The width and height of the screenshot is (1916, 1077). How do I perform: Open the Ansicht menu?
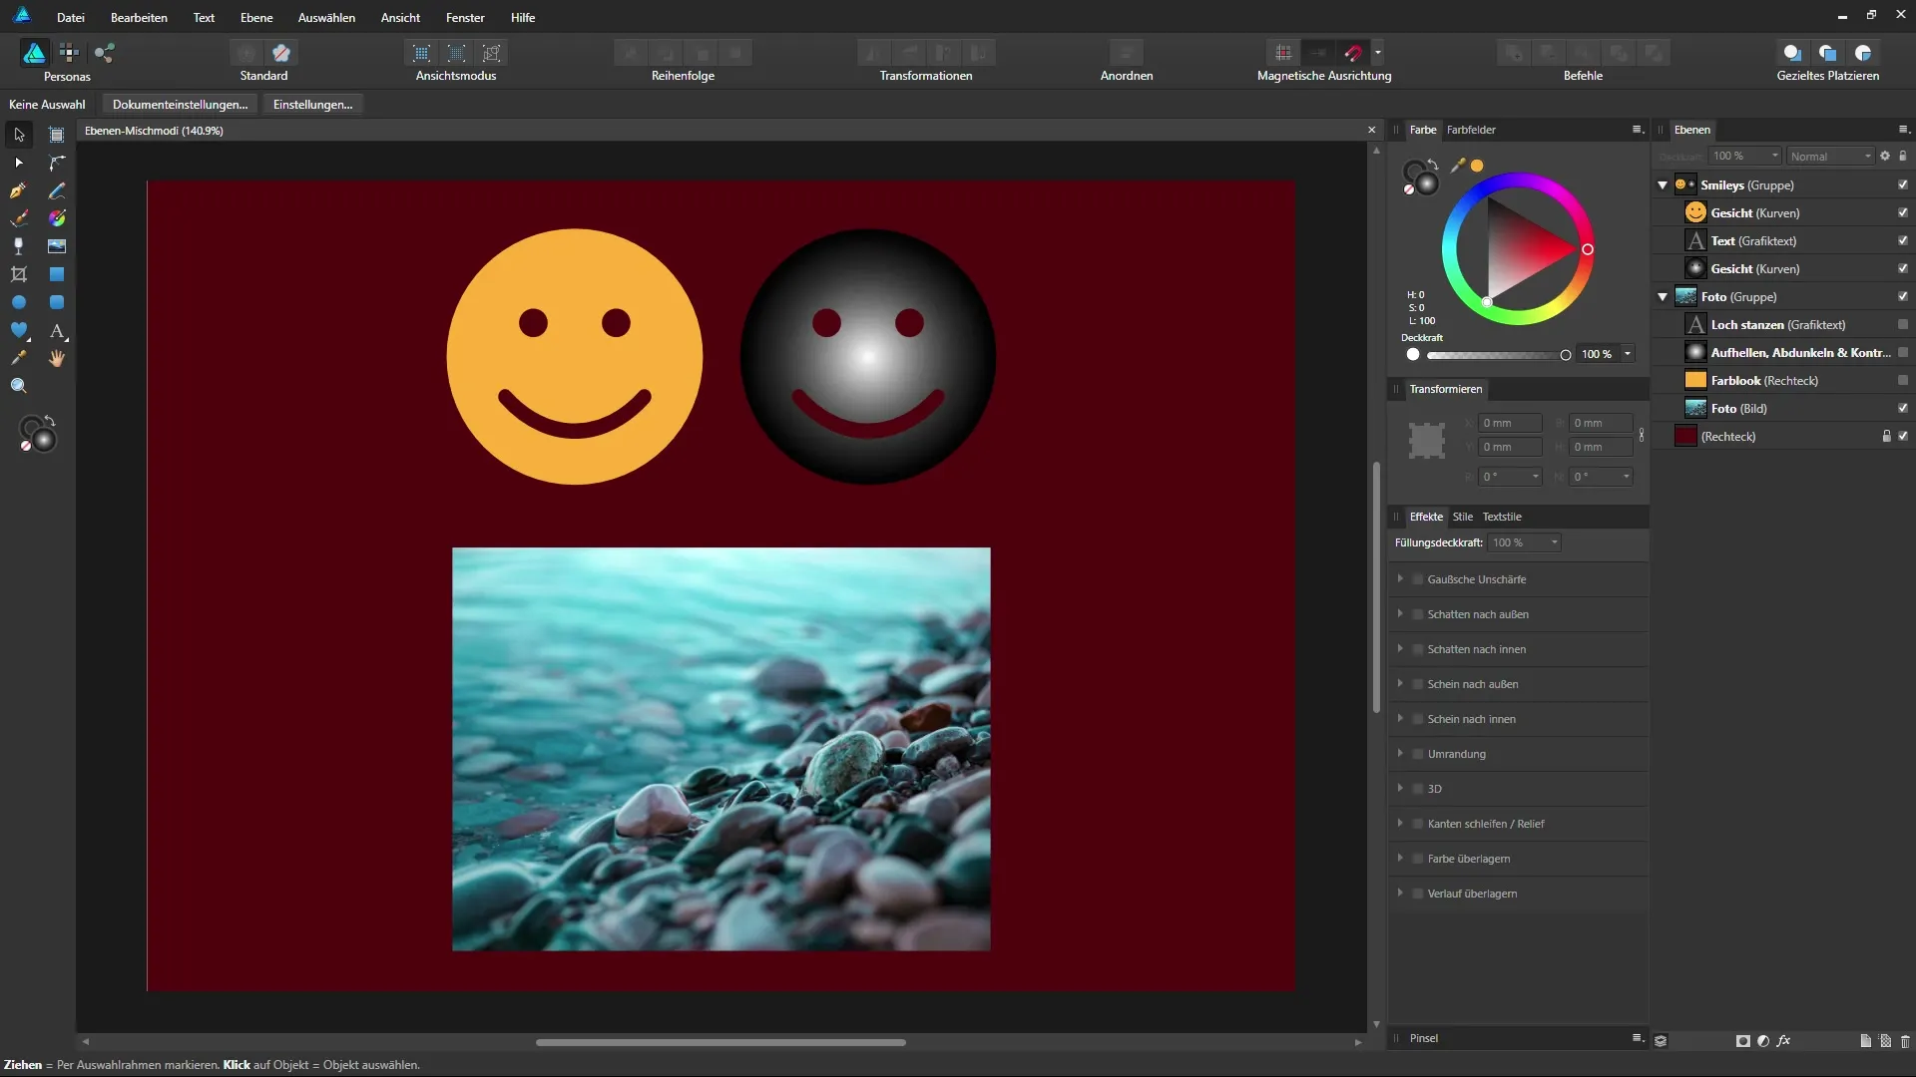(400, 18)
